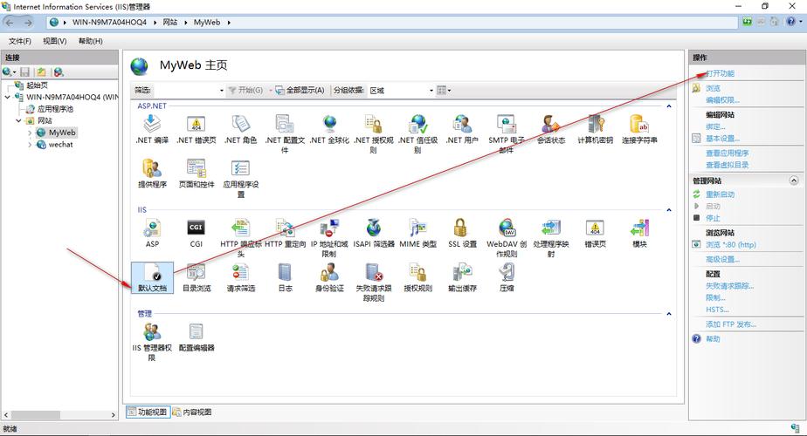Select the wechat site in tree
Screen dimensions: 807x436
click(x=60, y=145)
